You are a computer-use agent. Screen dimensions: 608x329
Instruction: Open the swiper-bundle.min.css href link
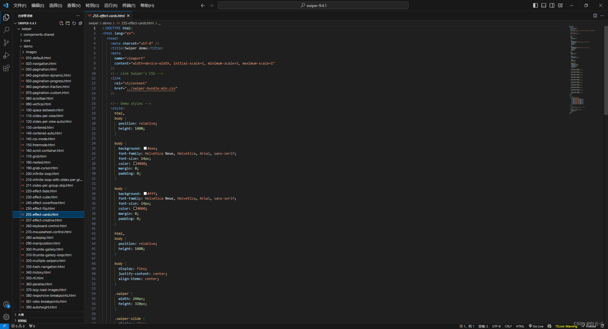[x=151, y=88]
